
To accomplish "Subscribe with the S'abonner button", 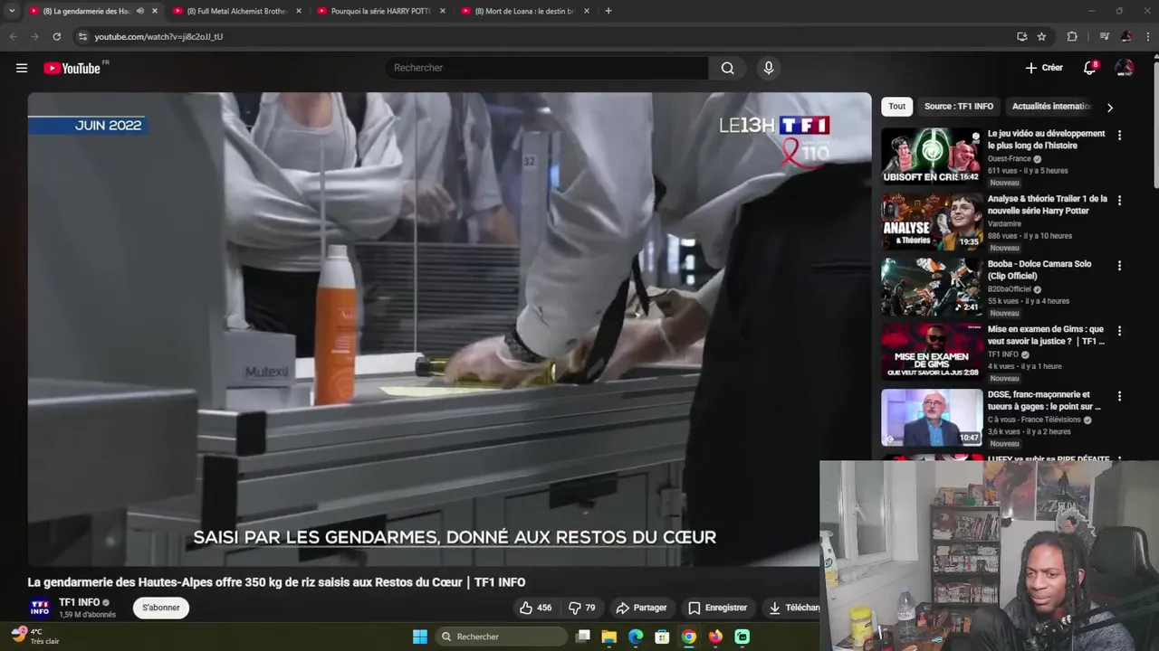I will [x=161, y=608].
